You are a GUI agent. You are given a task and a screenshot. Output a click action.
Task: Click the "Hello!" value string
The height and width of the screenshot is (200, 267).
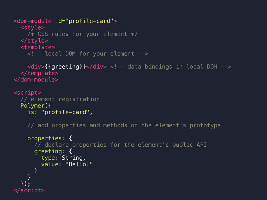pos(79,164)
